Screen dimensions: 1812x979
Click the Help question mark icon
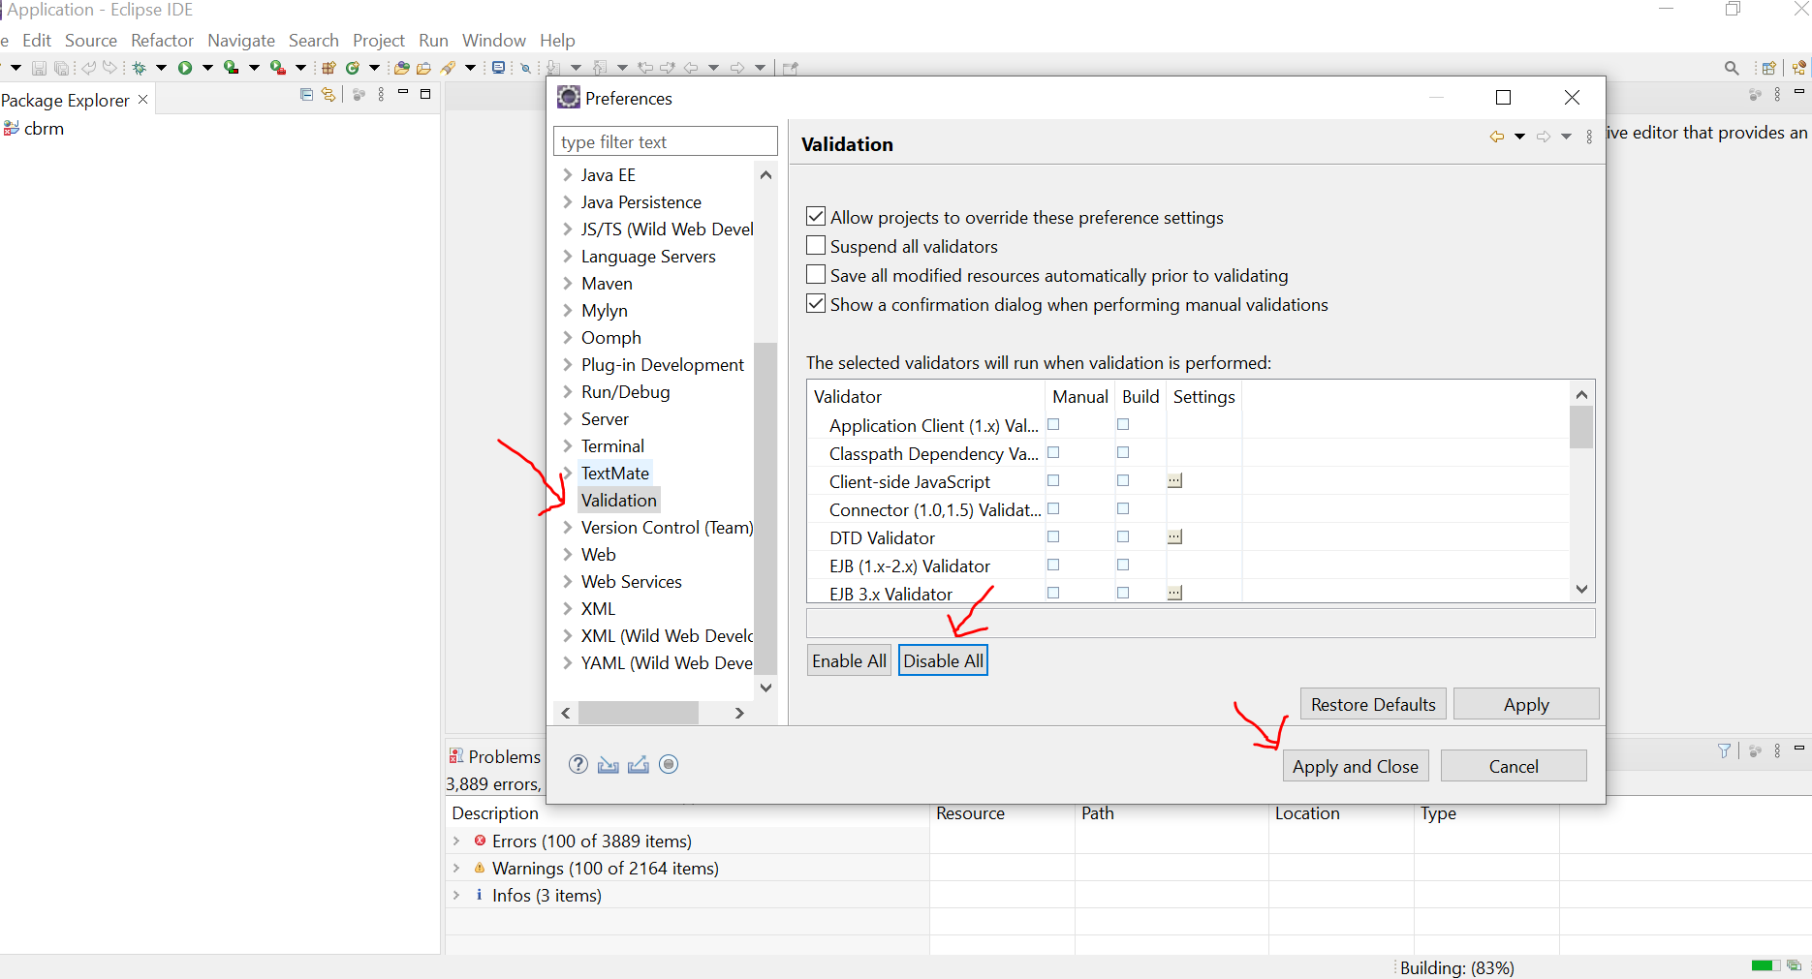578,764
